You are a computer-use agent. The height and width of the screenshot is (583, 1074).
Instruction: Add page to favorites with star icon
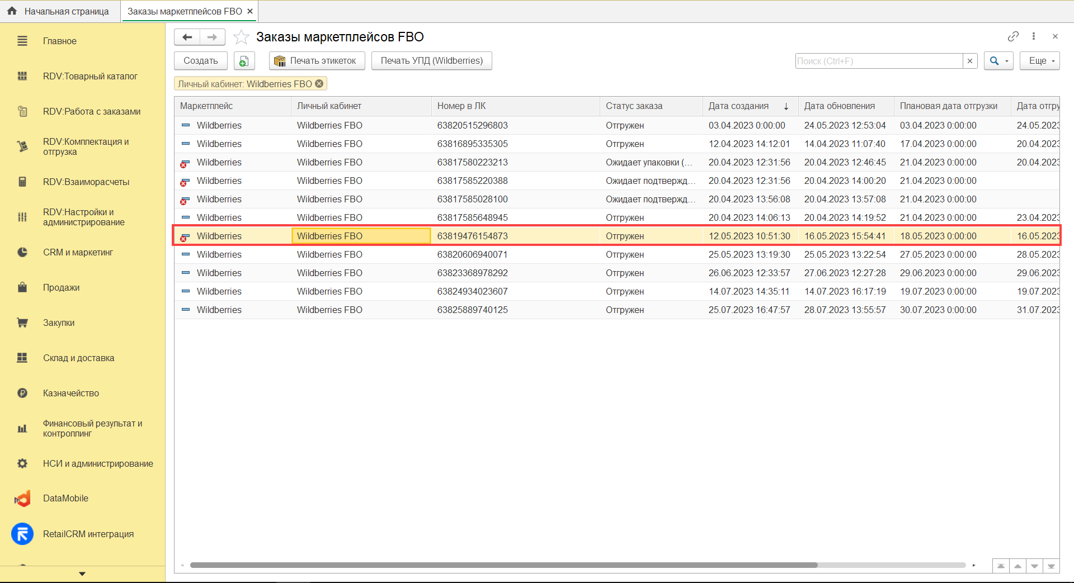[x=241, y=37]
